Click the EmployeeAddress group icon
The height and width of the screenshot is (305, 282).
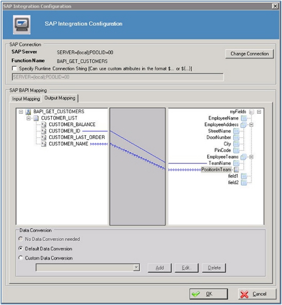[x=244, y=124]
